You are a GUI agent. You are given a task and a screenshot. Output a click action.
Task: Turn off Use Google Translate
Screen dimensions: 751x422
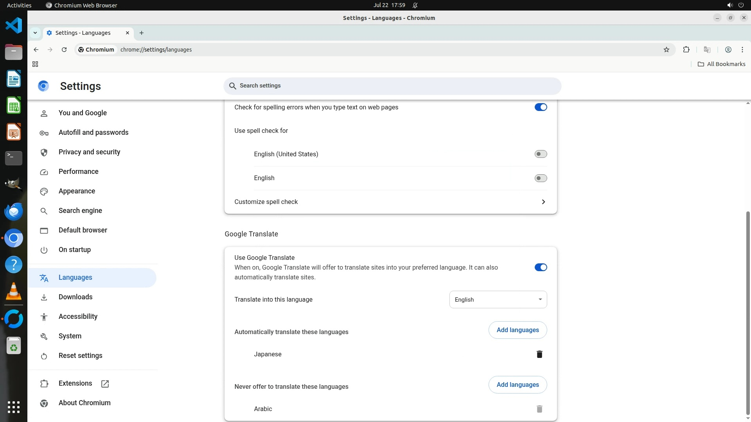(541, 267)
